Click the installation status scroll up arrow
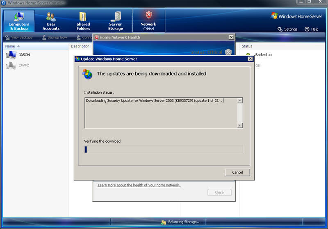This screenshot has height=229, width=328. tap(240, 101)
